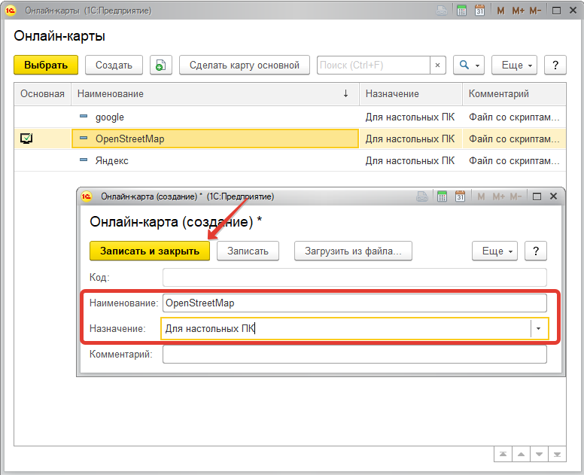The width and height of the screenshot is (584, 475).
Task: Click Записать button in dialog
Action: pyautogui.click(x=248, y=251)
